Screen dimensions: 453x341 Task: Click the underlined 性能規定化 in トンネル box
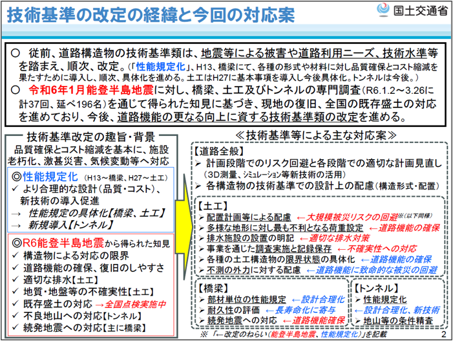pyautogui.click(x=385, y=300)
